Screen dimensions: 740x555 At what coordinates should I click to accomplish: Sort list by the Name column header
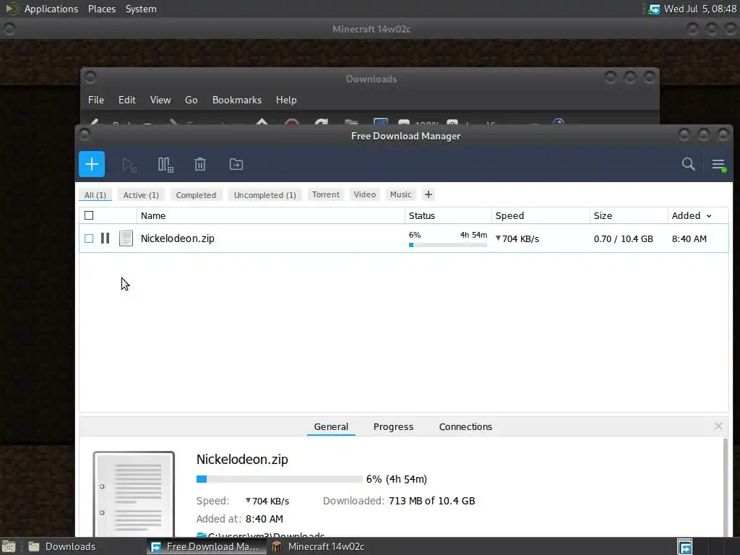pyautogui.click(x=271, y=215)
